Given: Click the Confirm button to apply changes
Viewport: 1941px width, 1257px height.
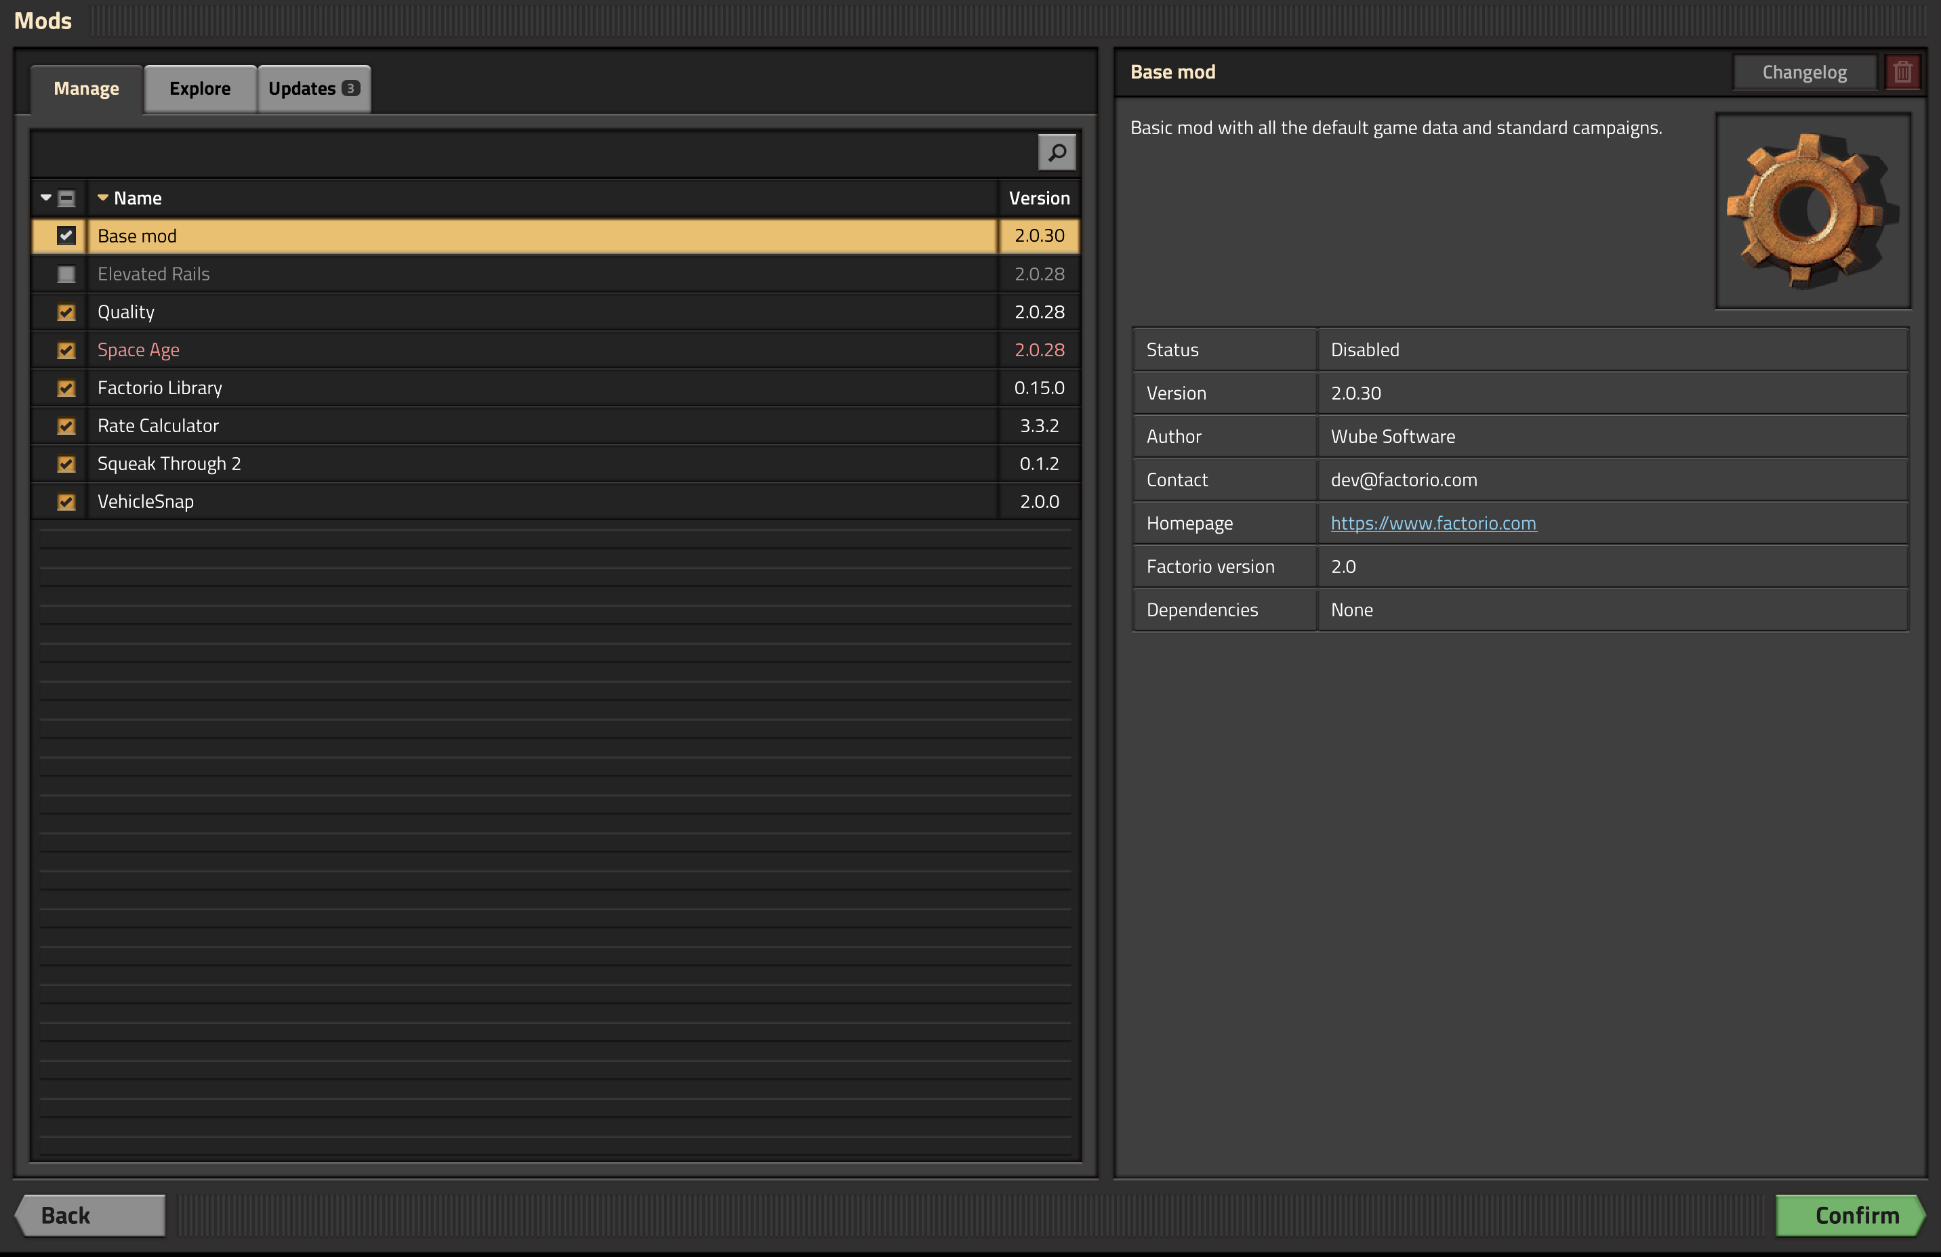Looking at the screenshot, I should (1854, 1213).
